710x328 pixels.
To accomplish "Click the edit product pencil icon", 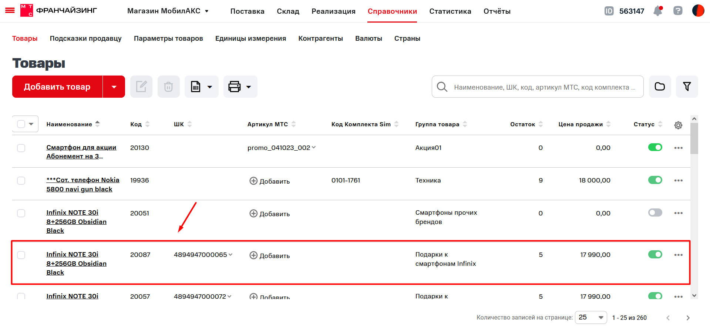I will click(x=141, y=87).
